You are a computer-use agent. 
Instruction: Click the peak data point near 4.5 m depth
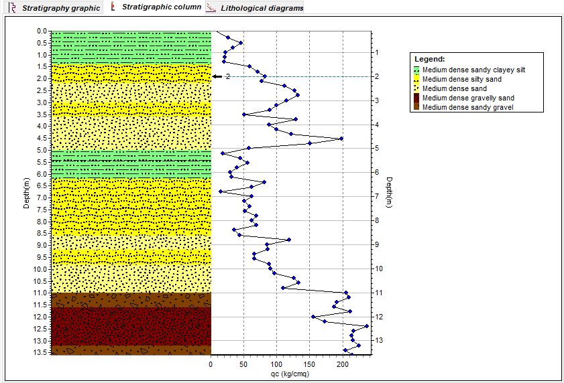[x=341, y=138]
